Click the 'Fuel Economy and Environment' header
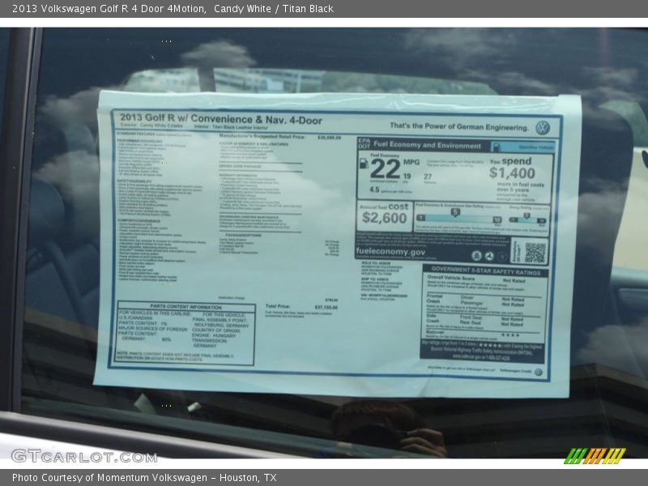Viewport: 648px width, 486px height. (x=428, y=145)
